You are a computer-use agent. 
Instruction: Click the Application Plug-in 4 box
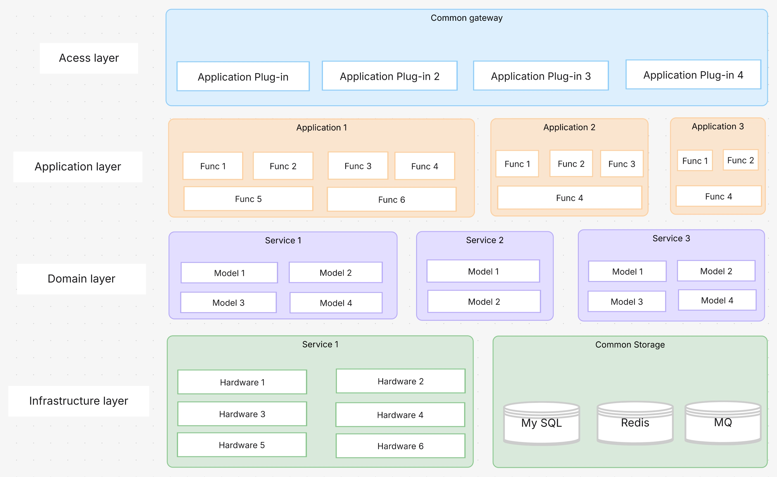click(693, 75)
